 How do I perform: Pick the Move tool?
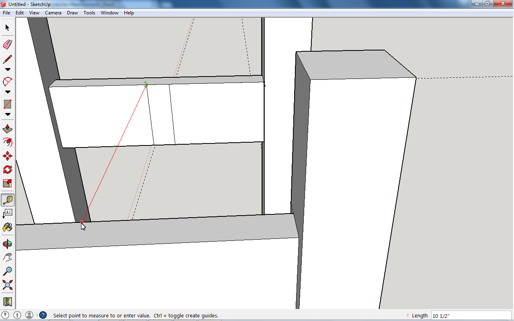tap(7, 155)
